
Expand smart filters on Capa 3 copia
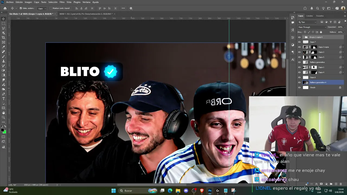click(343, 47)
